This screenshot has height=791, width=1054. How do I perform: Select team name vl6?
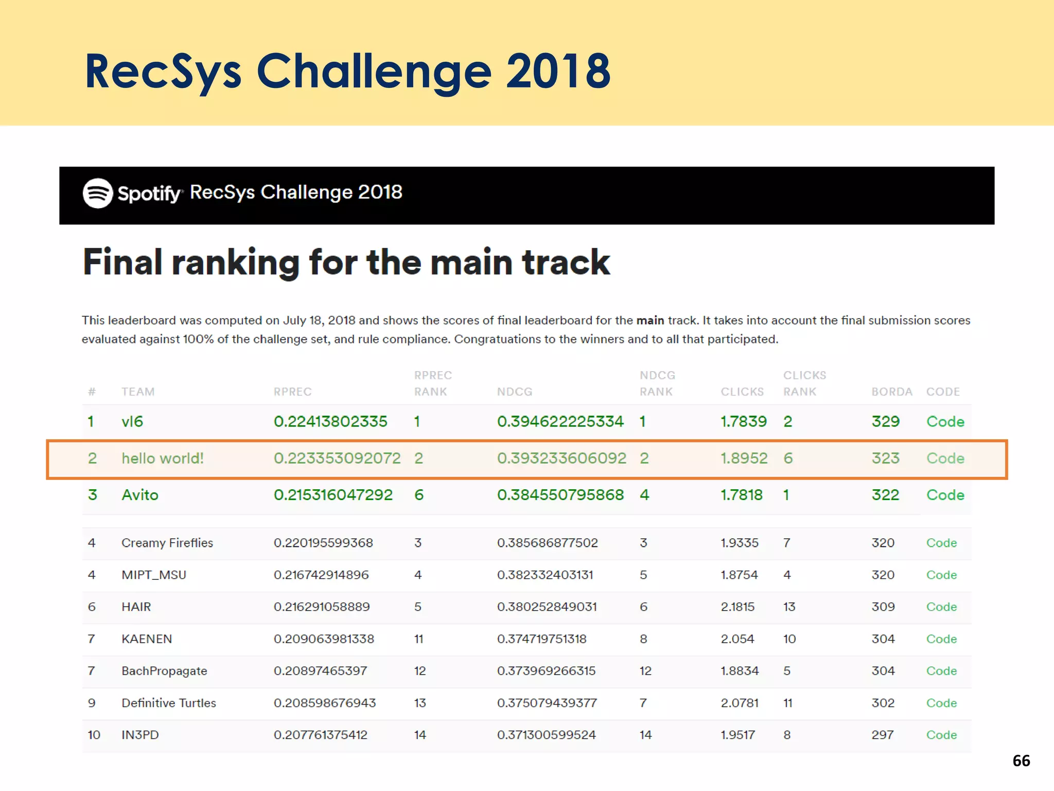coord(132,421)
